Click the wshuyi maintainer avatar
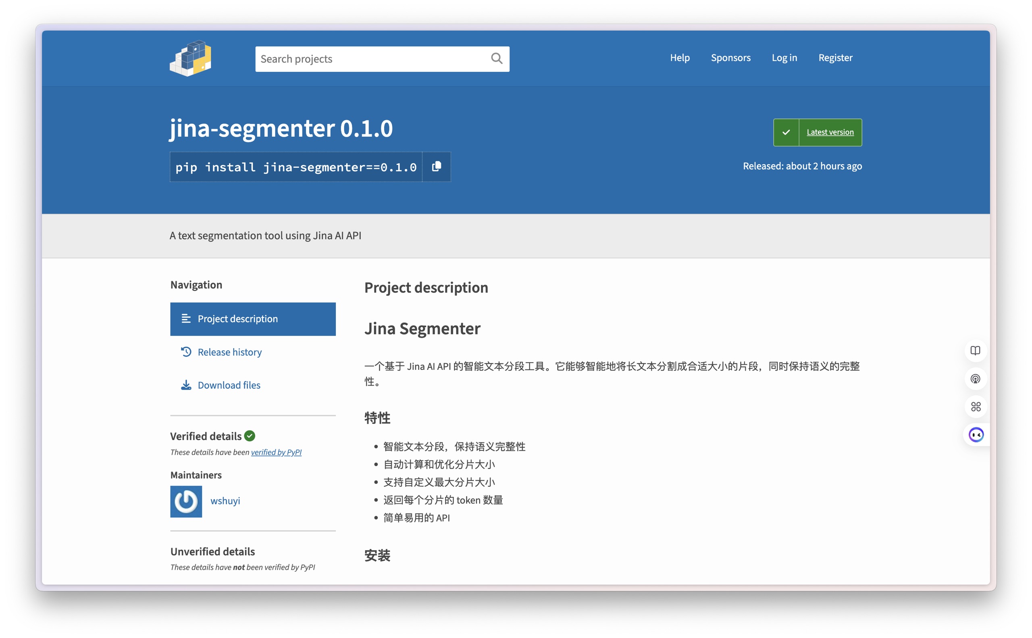Viewport: 1032px width, 638px height. pos(186,501)
